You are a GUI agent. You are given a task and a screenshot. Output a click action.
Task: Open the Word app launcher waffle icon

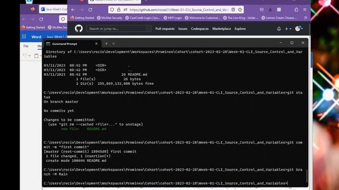point(24,36)
